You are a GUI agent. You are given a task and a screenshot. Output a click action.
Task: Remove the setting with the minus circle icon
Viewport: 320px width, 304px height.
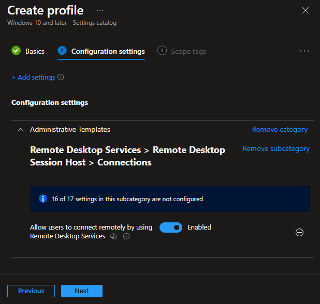(x=299, y=232)
